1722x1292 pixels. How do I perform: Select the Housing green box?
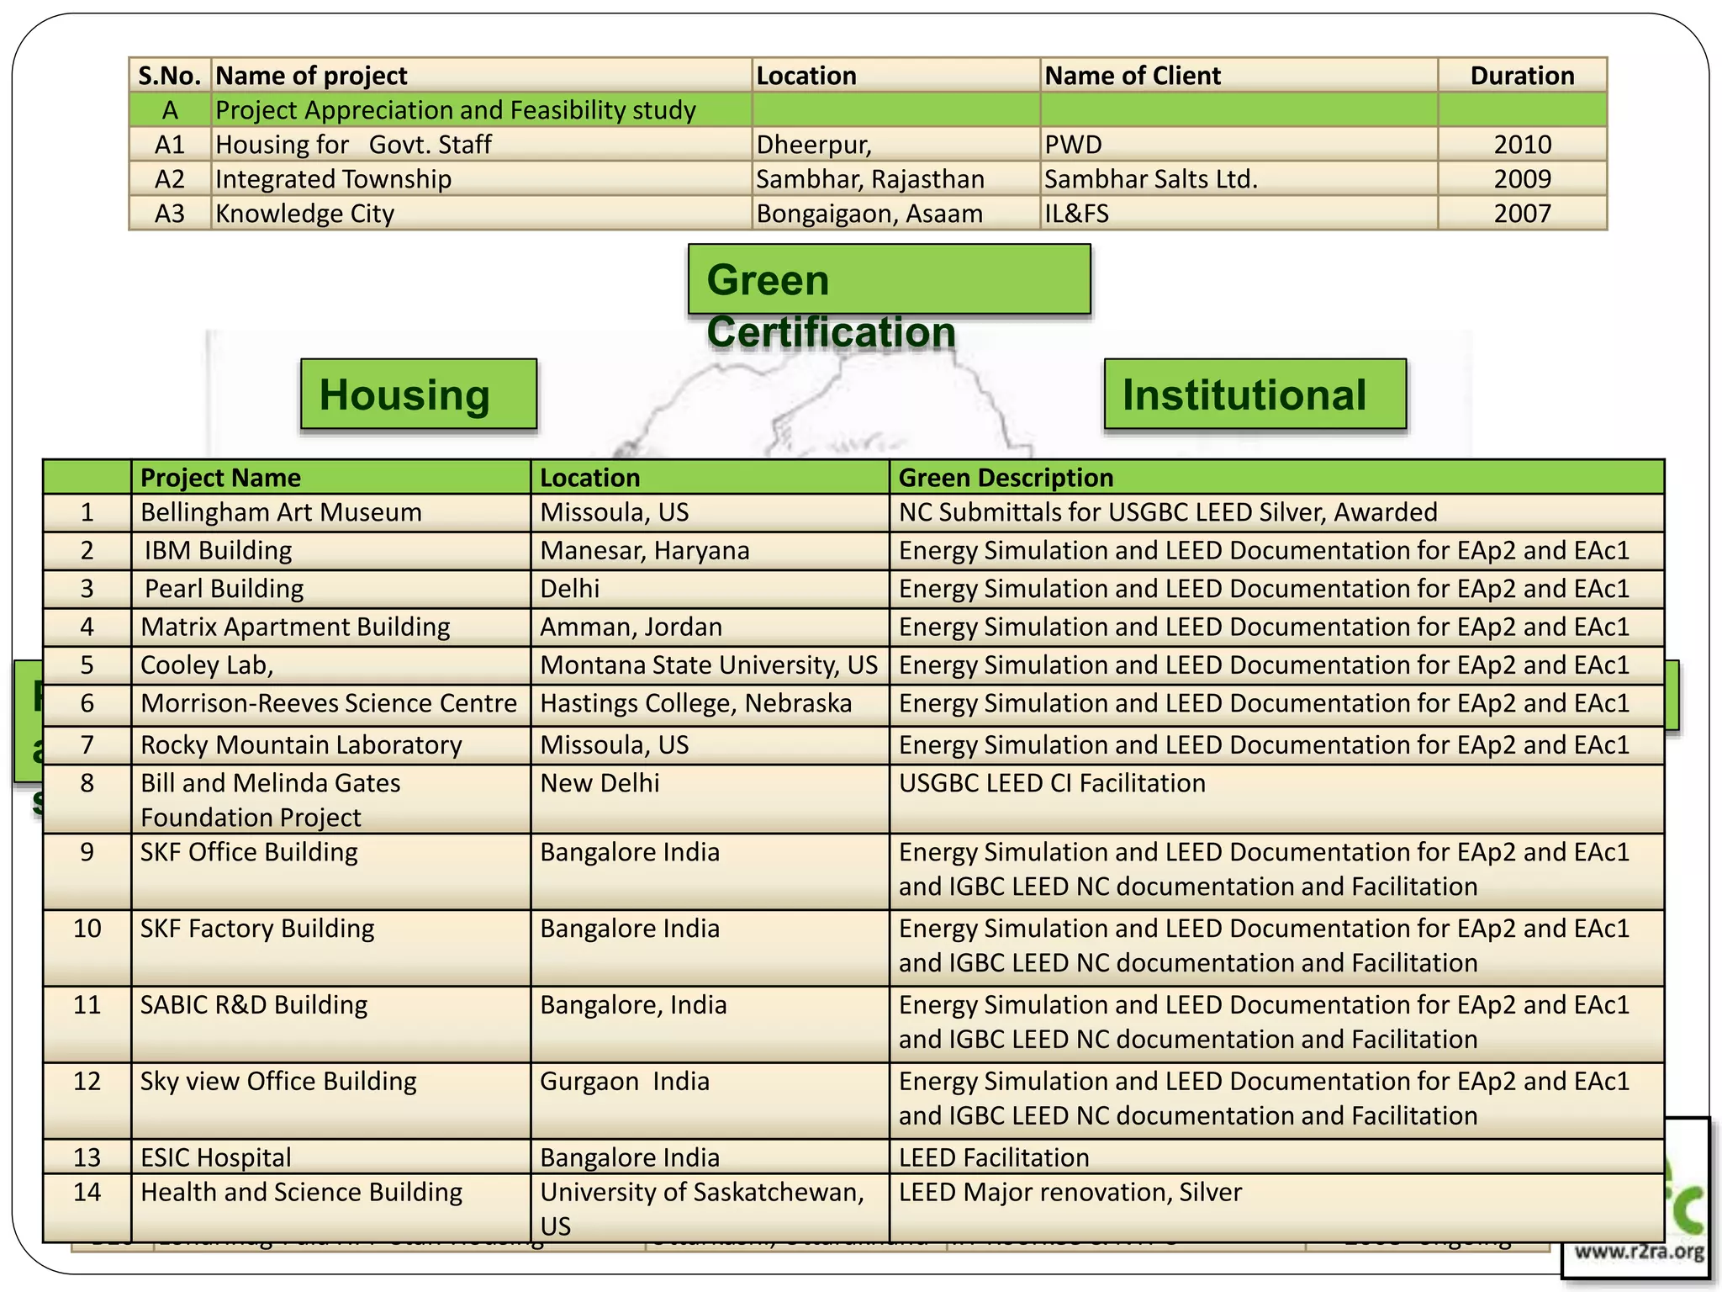click(418, 394)
